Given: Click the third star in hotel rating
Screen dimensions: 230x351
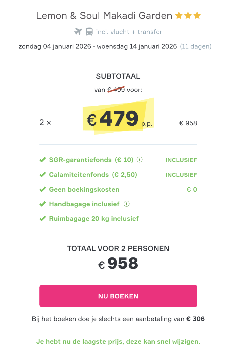Looking at the screenshot, I should tap(197, 15).
